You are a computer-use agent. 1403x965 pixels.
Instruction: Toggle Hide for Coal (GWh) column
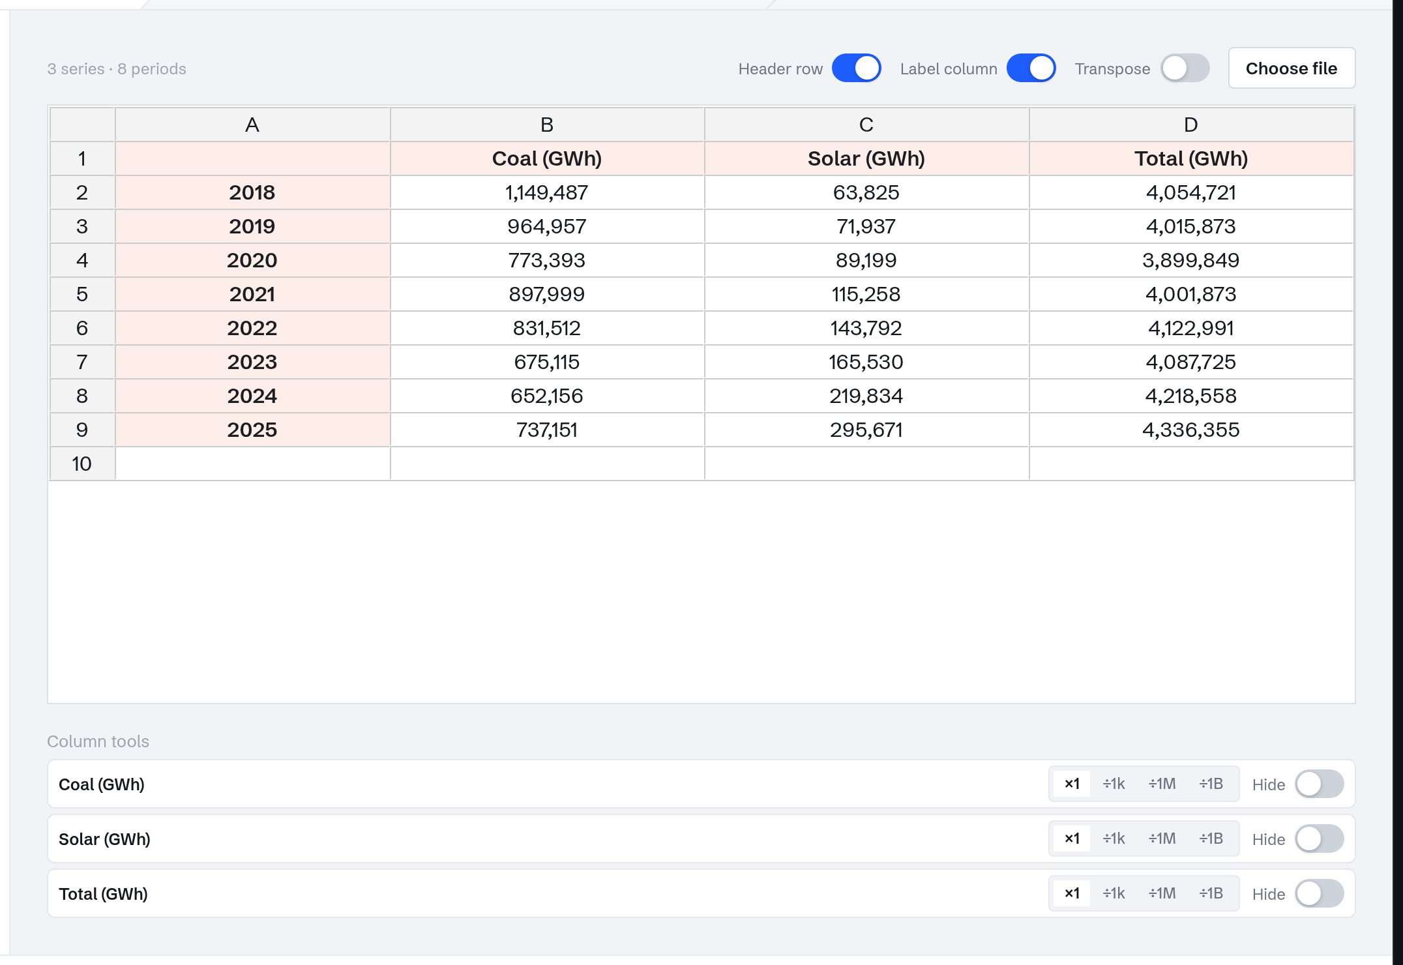[1319, 784]
